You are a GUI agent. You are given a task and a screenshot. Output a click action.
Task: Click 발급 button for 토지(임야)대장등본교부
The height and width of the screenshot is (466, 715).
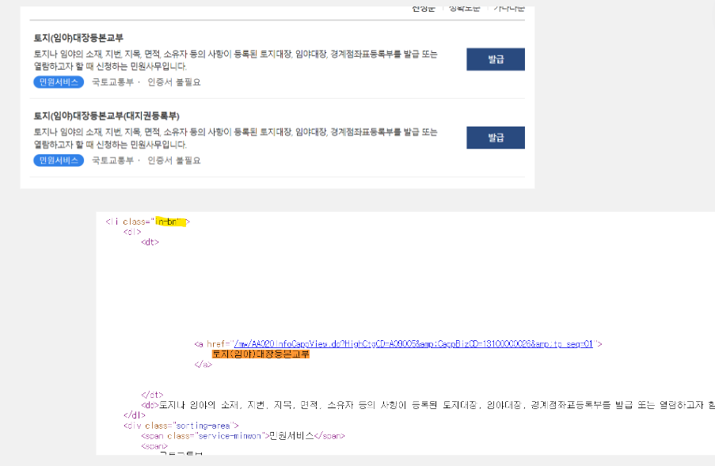tap(495, 59)
